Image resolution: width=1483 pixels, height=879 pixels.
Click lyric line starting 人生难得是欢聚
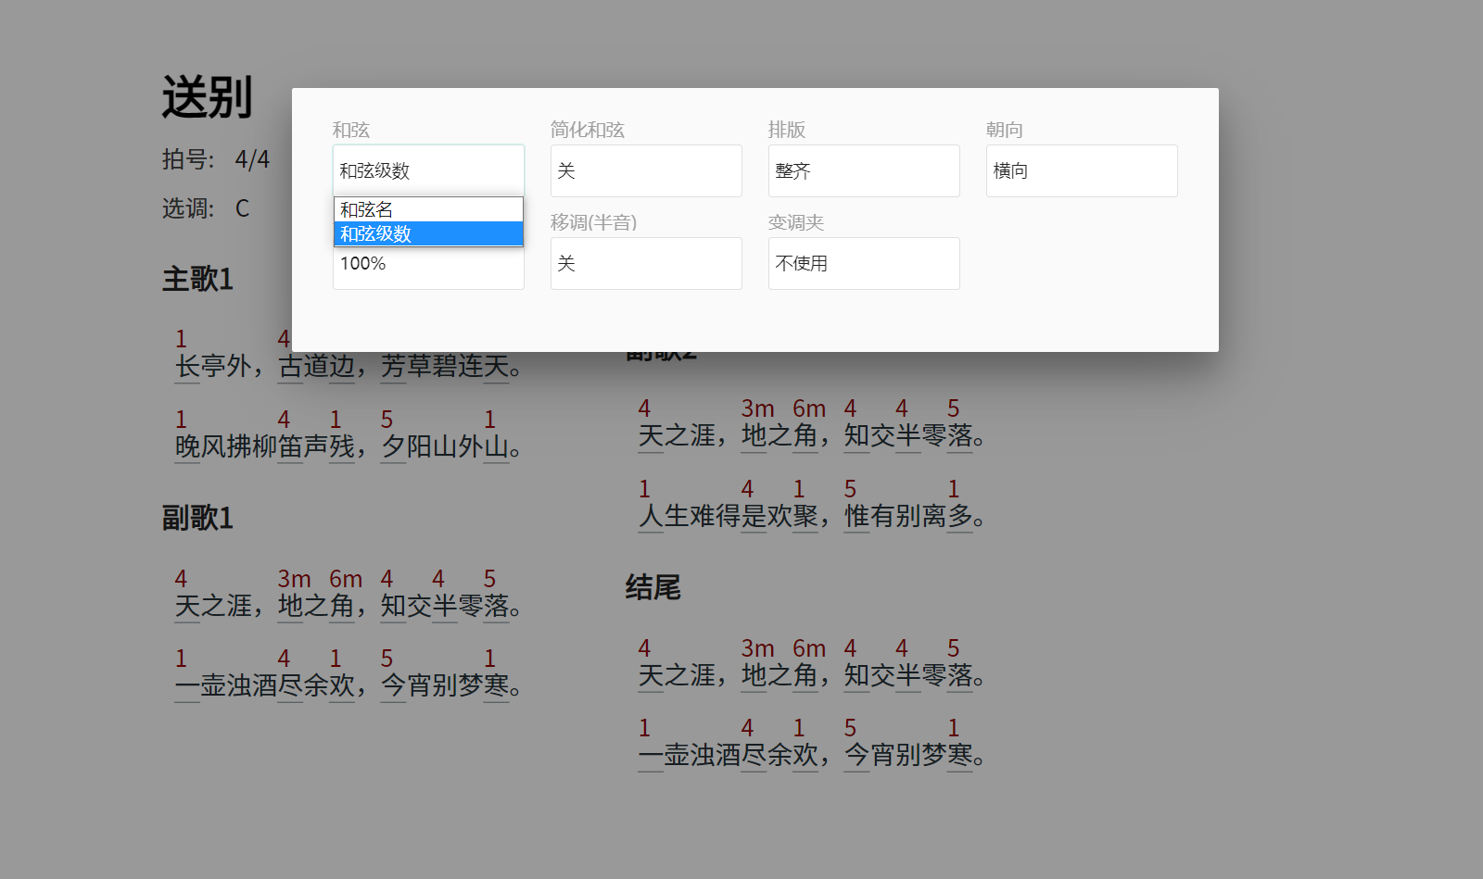pyautogui.click(x=811, y=516)
